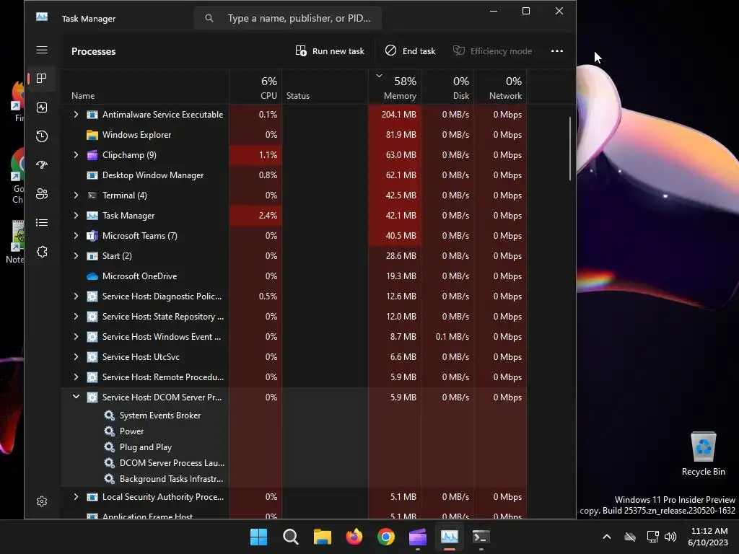Expand Service Host: Diagnostic Policy row

tap(76, 296)
